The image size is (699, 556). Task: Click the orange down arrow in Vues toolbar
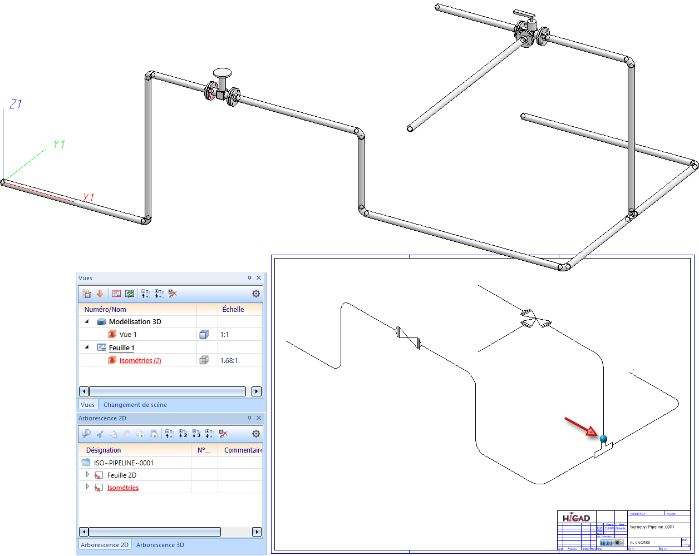(100, 294)
